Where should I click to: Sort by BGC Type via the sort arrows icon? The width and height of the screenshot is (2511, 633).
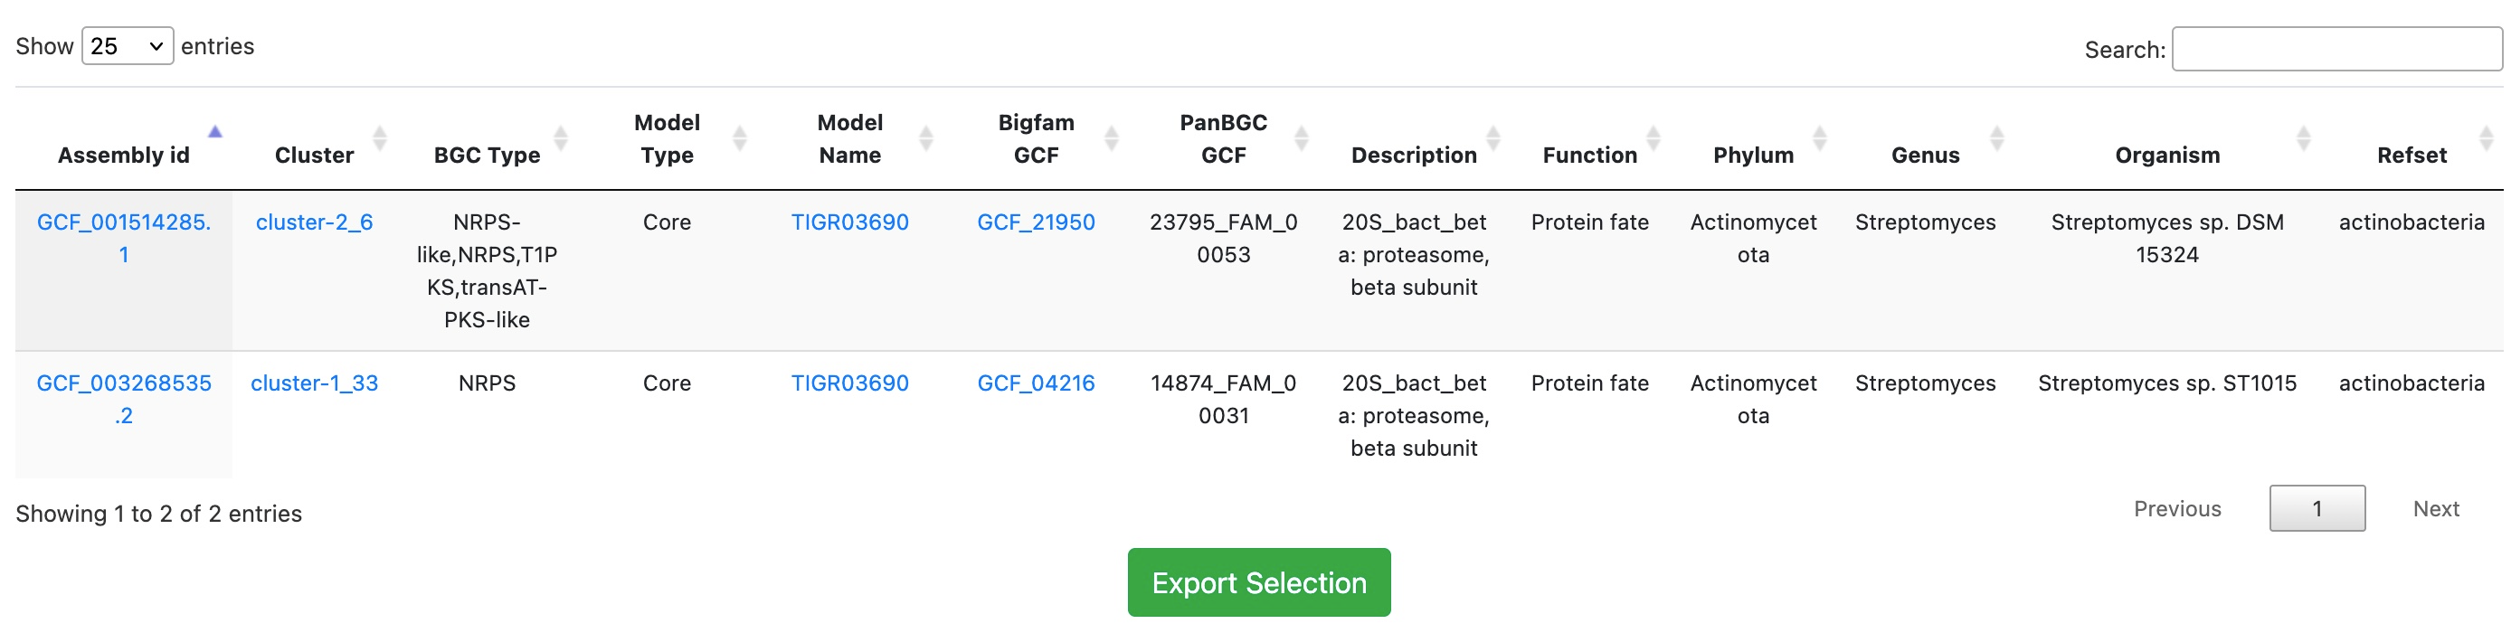(x=561, y=138)
